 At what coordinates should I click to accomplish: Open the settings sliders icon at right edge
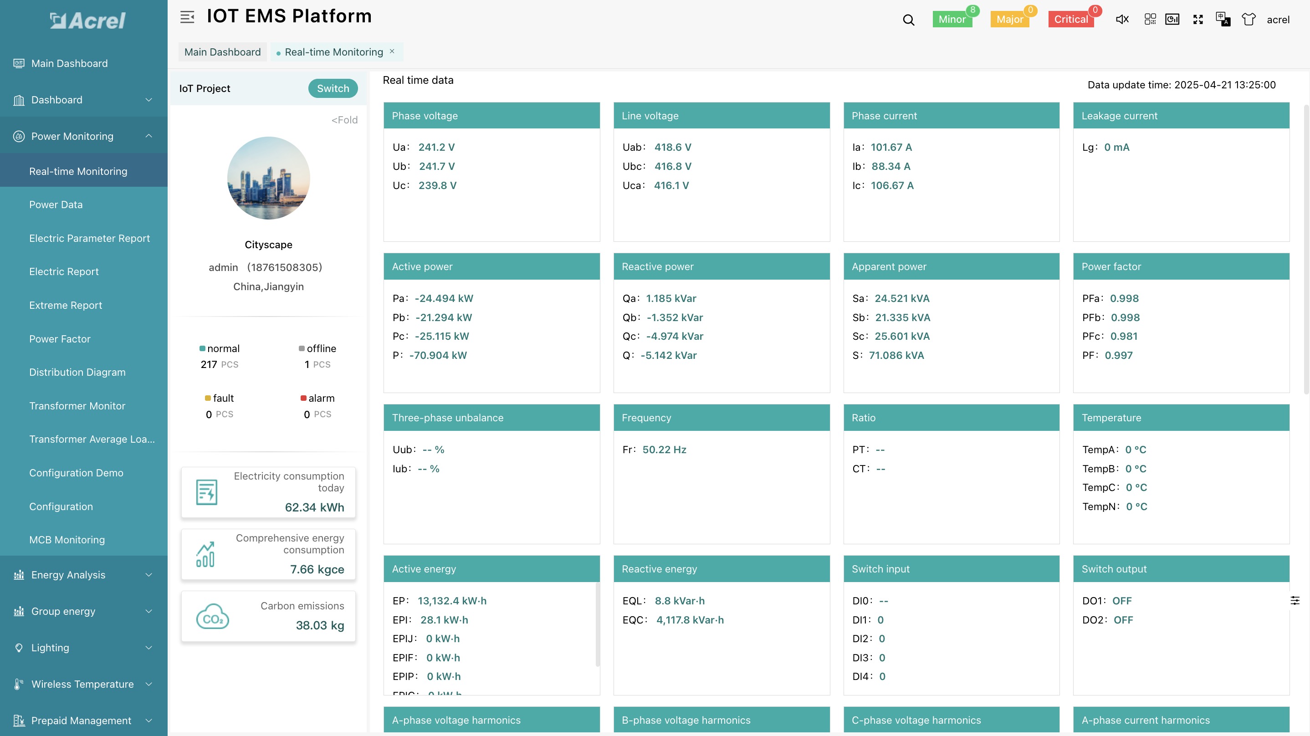click(1295, 601)
